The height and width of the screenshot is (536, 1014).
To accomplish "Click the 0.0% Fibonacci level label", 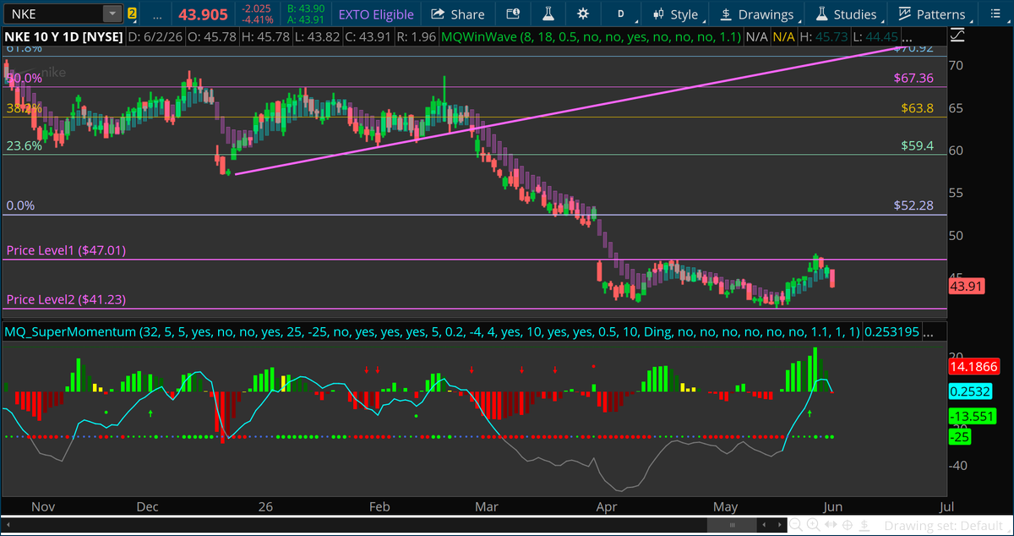I will 20,205.
